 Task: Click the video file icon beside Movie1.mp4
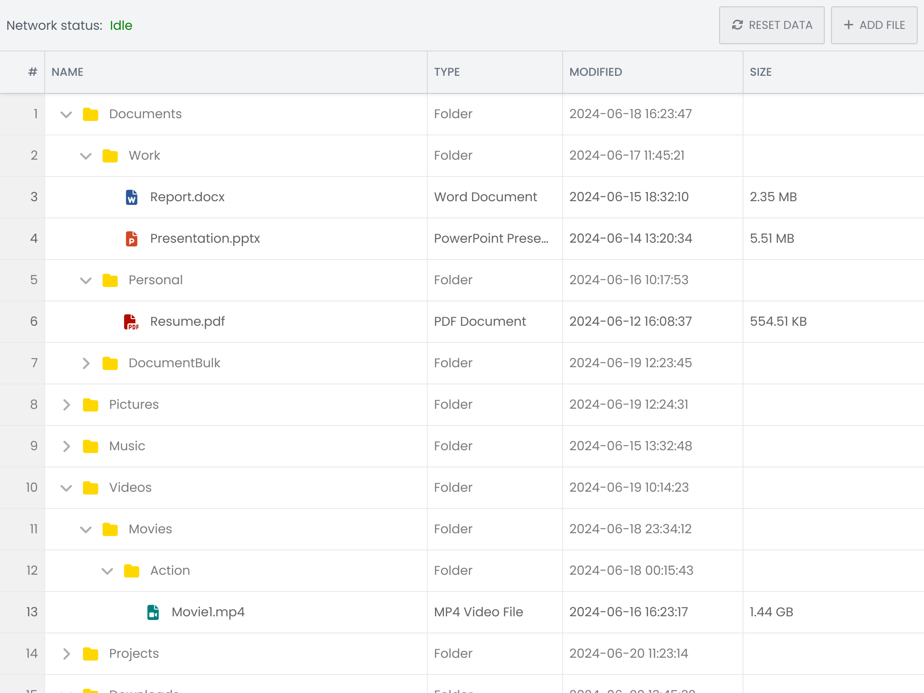point(153,612)
